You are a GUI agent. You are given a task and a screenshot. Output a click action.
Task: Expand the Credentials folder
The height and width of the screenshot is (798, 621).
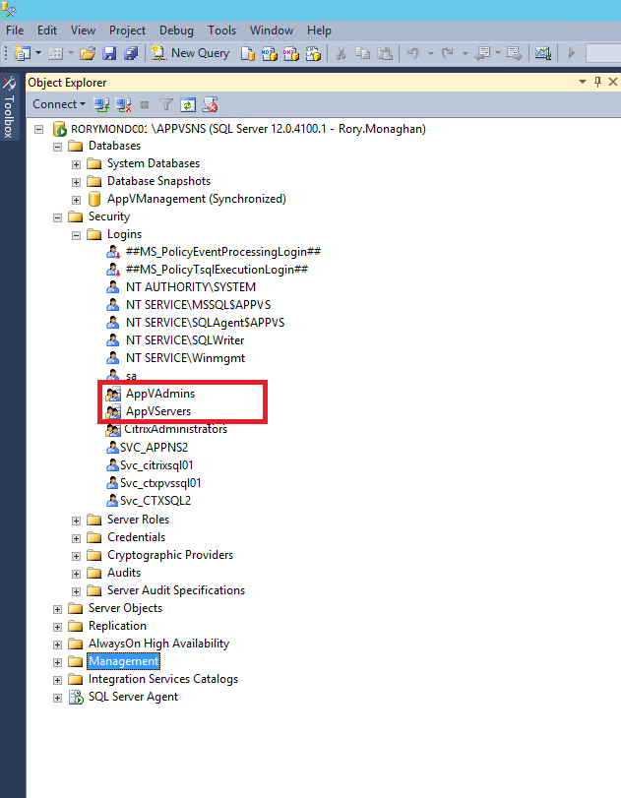coord(76,538)
